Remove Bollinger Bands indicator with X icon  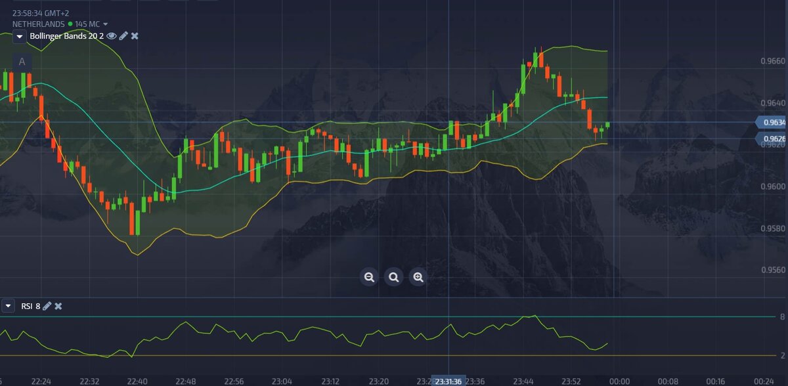(135, 35)
